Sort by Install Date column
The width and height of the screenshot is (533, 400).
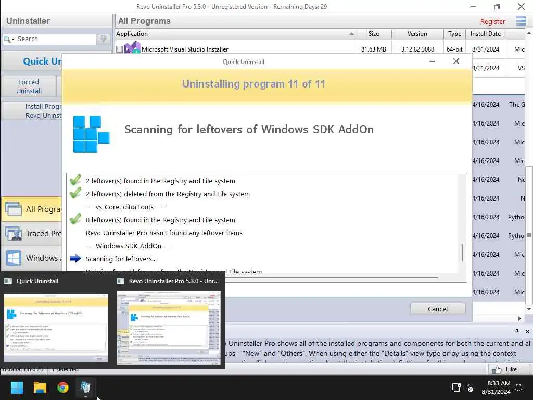pos(486,34)
